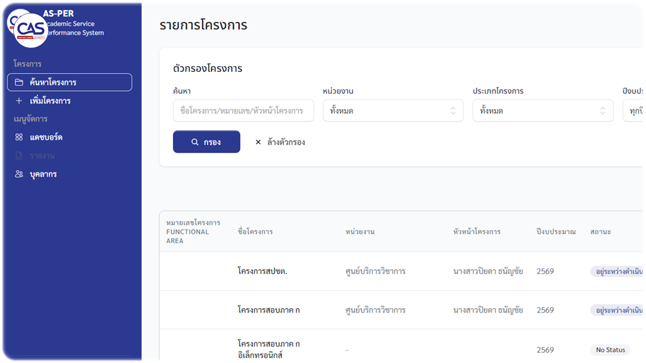Click the X icon beside ล้างตัวกรอง

pos(258,142)
